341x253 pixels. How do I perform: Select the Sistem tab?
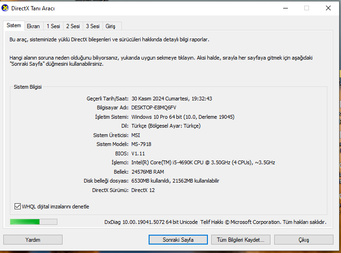[x=14, y=25]
